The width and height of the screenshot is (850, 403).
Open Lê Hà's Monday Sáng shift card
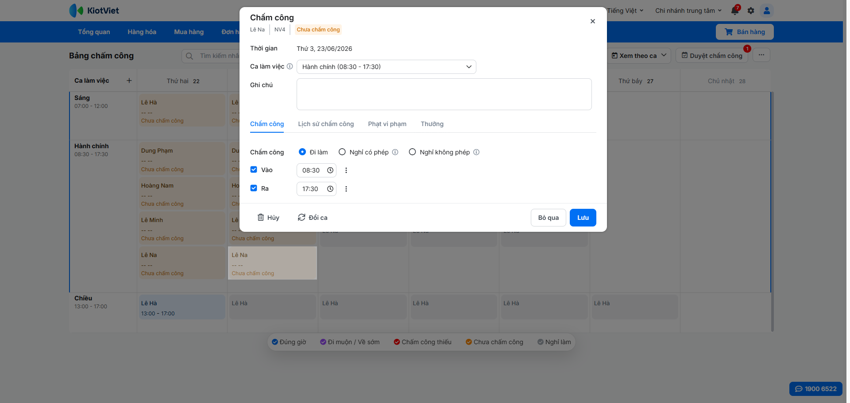[182, 110]
